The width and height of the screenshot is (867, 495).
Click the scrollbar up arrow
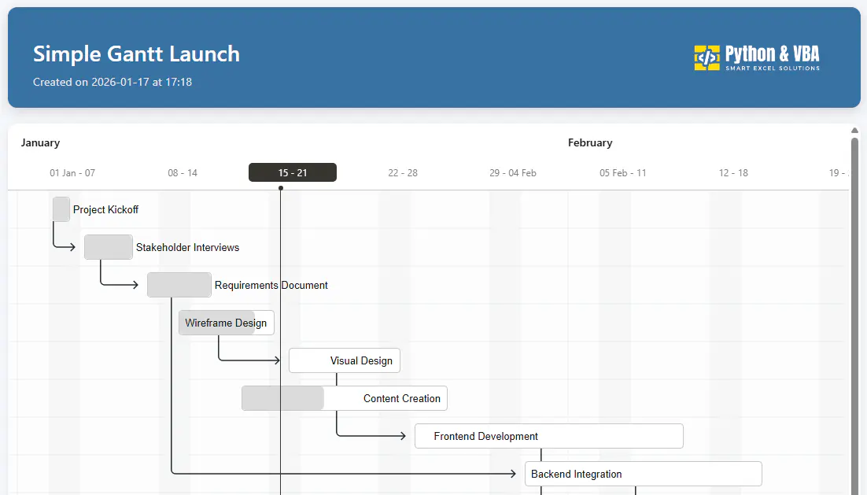pos(854,131)
